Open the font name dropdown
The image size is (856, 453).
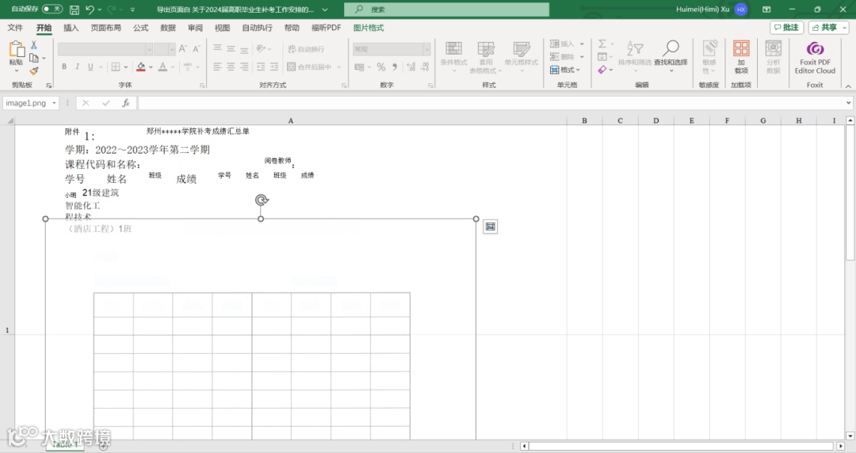[x=148, y=49]
